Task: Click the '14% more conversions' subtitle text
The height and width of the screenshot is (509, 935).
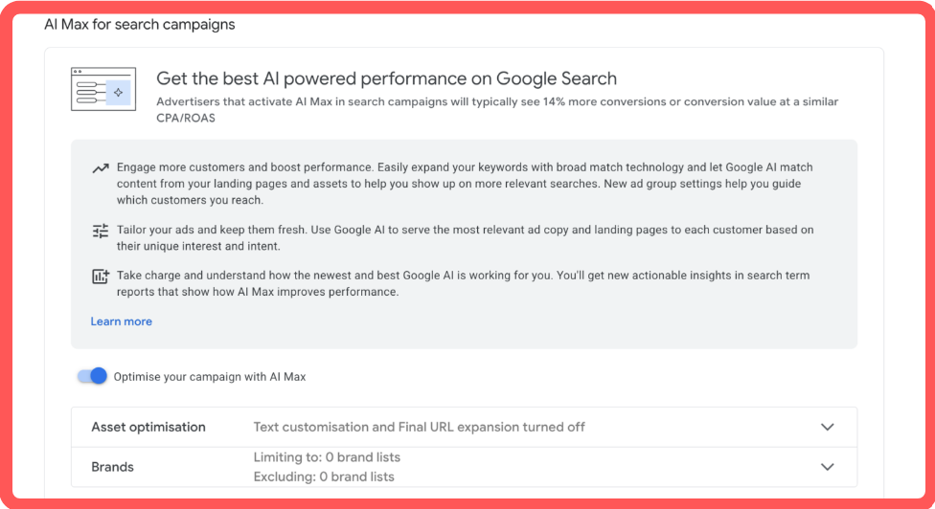Action: tap(497, 109)
